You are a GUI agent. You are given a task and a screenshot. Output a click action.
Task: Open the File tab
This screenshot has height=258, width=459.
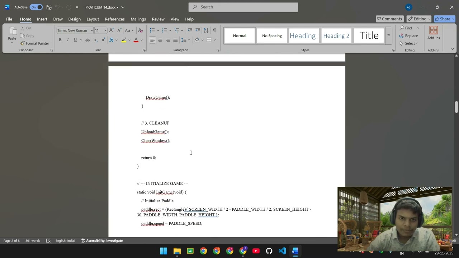[x=9, y=19]
